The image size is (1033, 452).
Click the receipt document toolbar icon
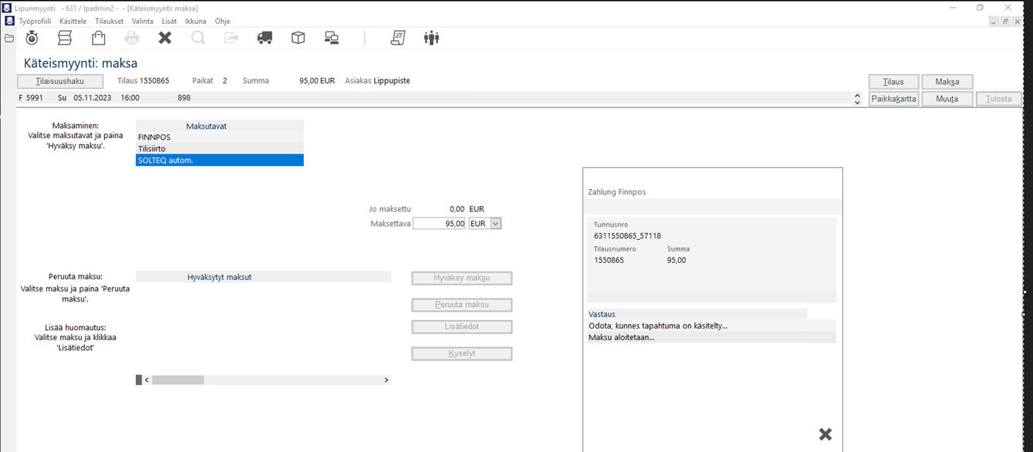398,38
